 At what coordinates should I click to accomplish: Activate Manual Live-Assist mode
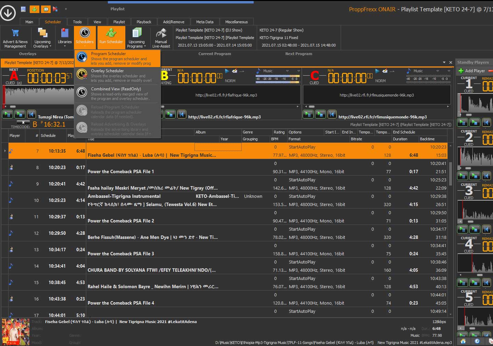point(161,38)
